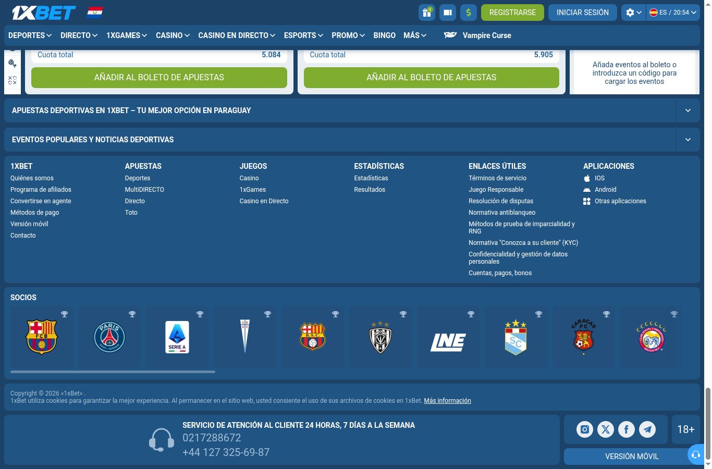Open the gift bonus icon
712x469 pixels.
pyautogui.click(x=426, y=13)
